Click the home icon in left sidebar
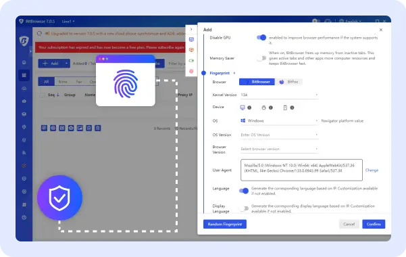This screenshot has width=406, height=257. (x=24, y=62)
